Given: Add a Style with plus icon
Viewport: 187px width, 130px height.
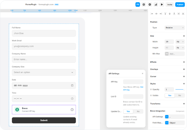Looking at the screenshot, I should click(x=184, y=84).
